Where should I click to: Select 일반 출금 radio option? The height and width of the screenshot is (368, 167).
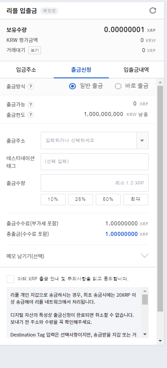point(73,86)
